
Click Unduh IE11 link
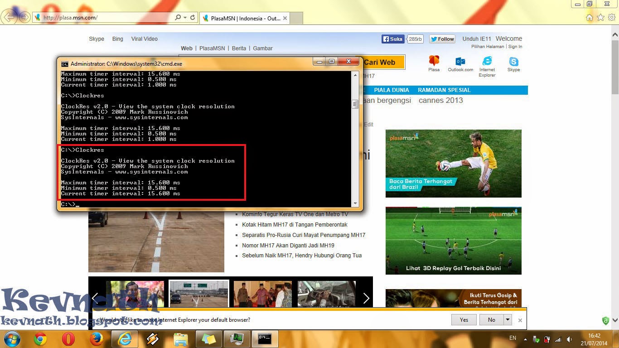pos(477,39)
